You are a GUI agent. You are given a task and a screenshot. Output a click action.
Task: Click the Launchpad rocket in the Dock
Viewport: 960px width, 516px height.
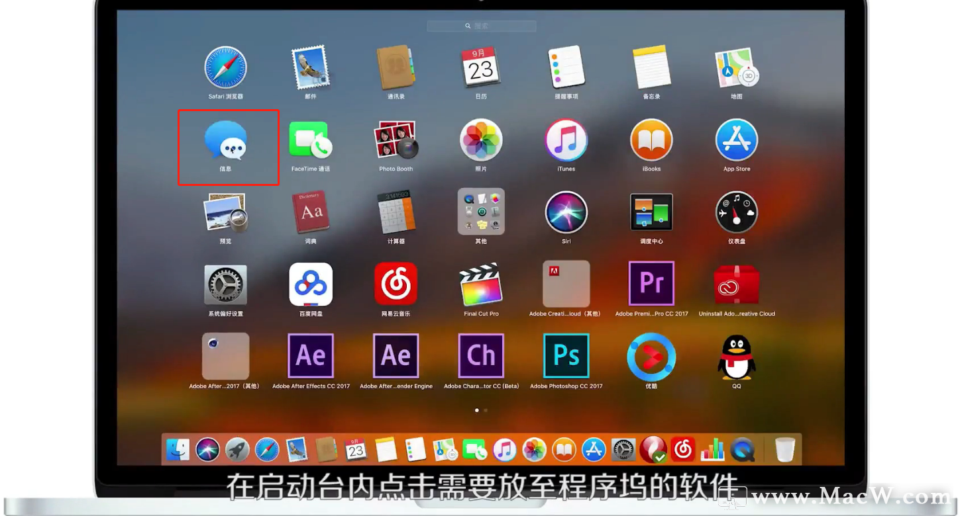point(237,450)
